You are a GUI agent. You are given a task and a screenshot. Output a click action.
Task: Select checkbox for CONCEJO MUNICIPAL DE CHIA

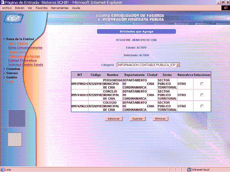tap(202, 95)
